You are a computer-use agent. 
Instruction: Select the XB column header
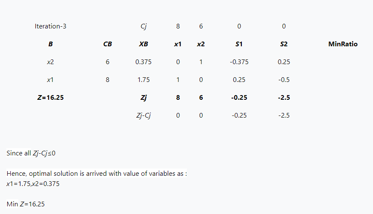click(143, 44)
